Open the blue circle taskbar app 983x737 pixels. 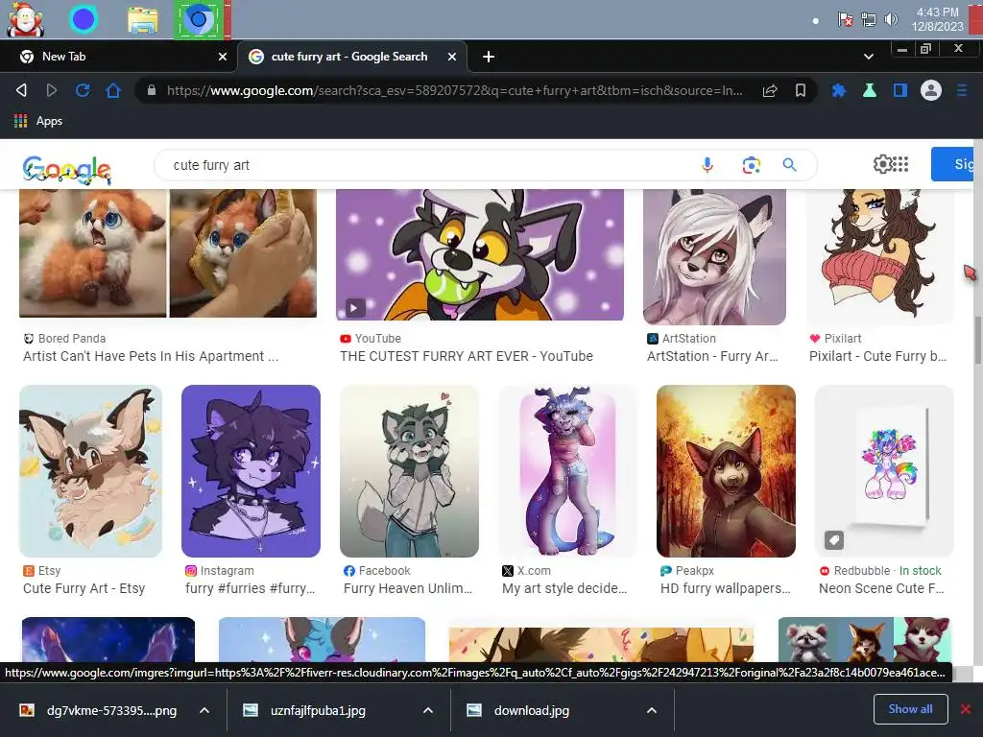tap(84, 19)
